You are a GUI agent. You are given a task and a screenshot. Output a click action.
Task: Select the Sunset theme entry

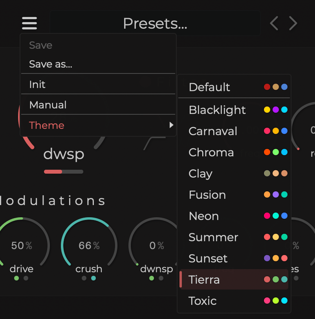click(208, 258)
